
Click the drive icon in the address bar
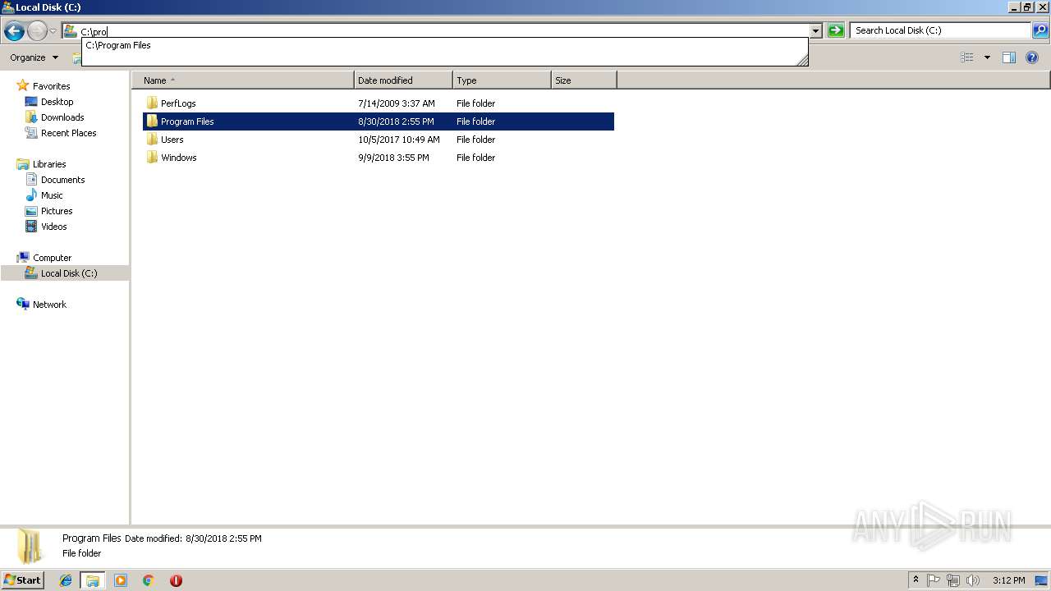tap(71, 31)
